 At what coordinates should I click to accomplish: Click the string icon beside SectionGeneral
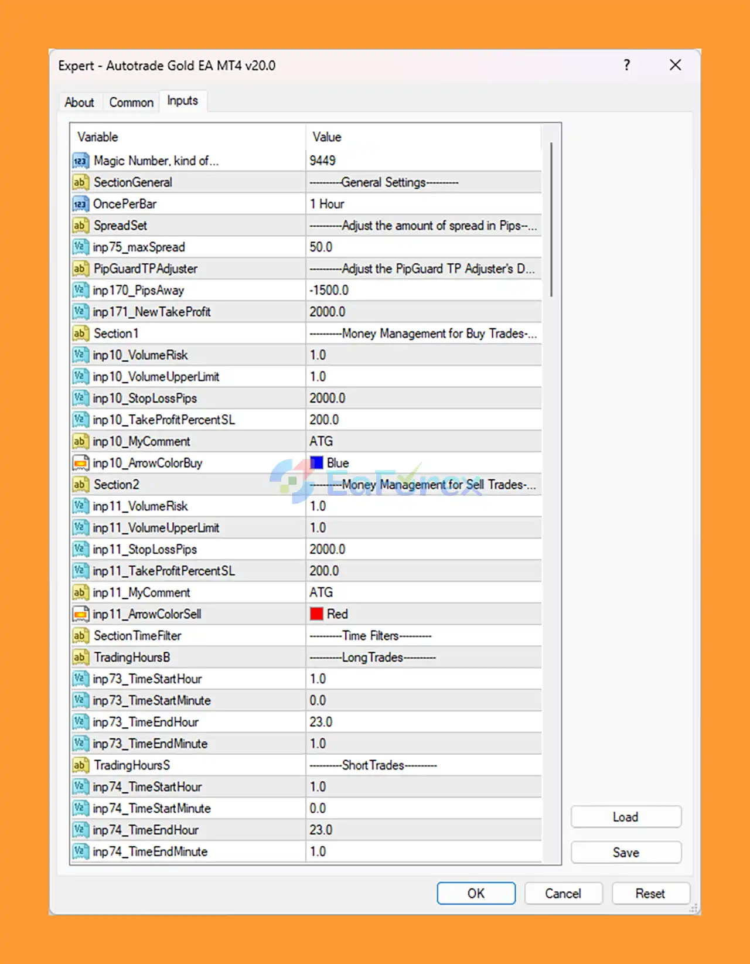point(80,182)
